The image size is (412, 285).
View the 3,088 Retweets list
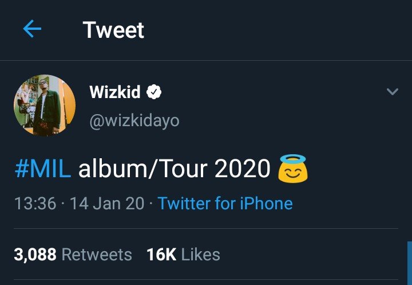pos(73,255)
